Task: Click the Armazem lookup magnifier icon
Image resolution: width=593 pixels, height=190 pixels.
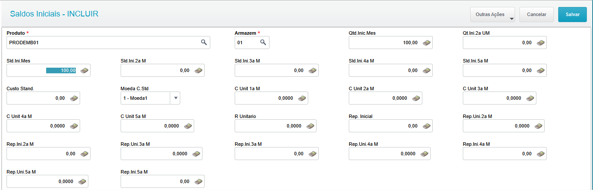Action: 263,43
